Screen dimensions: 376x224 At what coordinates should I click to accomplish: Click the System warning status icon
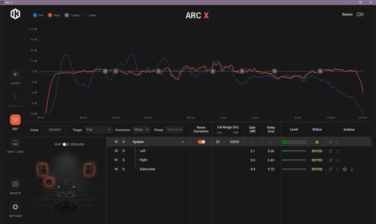tap(317, 142)
